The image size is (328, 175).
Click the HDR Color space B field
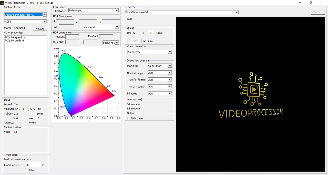(x=111, y=22)
